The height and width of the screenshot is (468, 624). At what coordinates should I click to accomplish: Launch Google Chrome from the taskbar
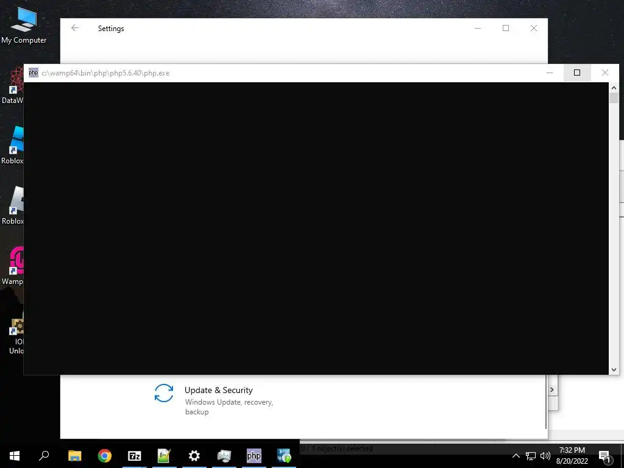[105, 456]
